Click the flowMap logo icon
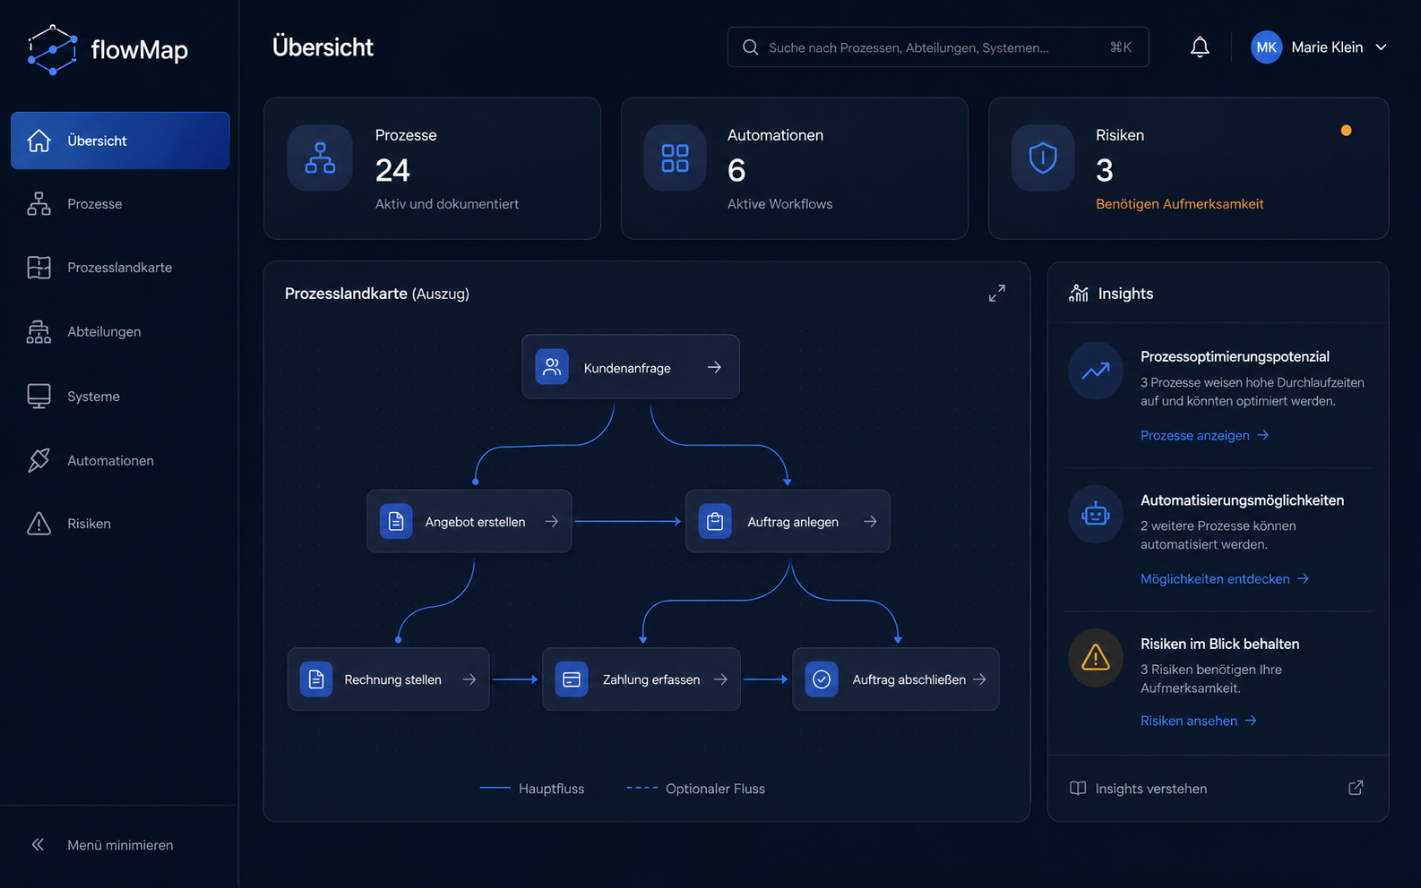1421x888 pixels. coord(52,49)
